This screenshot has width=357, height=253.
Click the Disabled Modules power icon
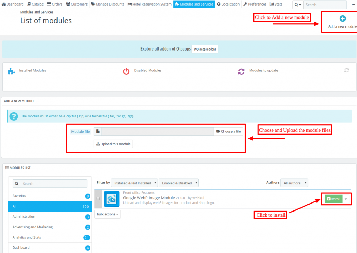click(126, 71)
